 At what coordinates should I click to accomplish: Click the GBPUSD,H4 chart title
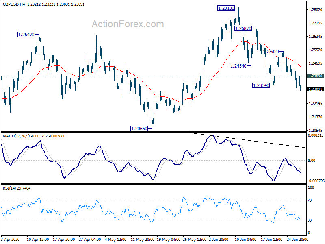pyautogui.click(x=14, y=4)
